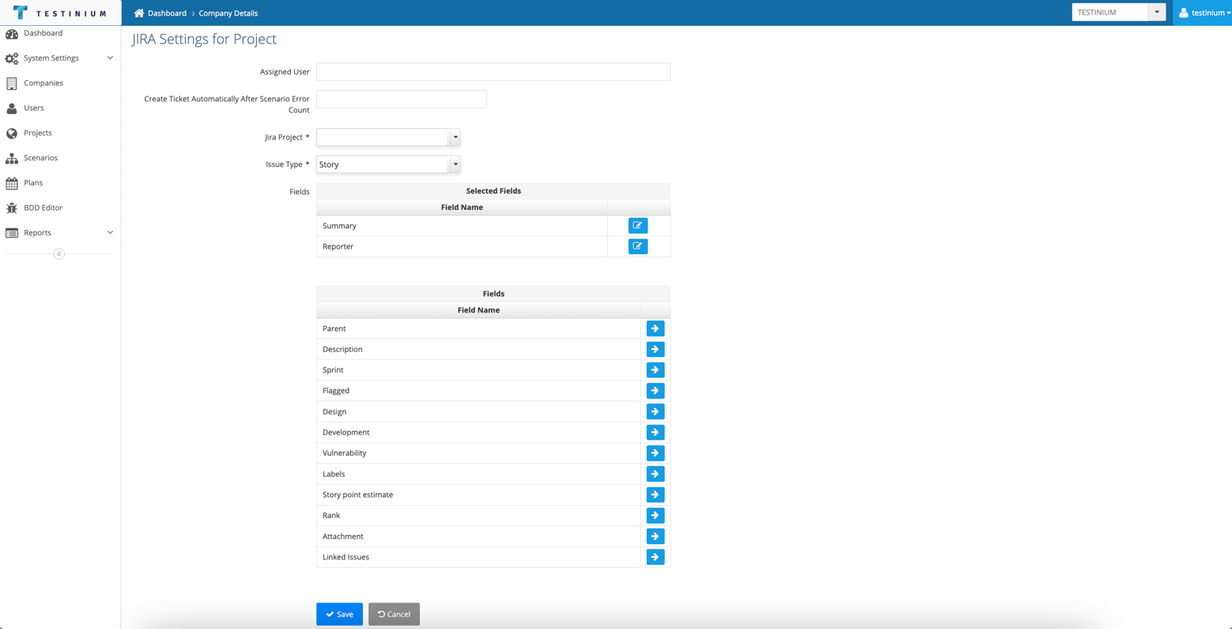Add the Rank field with arrow
Screen dimensions: 1232x629
[655, 516]
